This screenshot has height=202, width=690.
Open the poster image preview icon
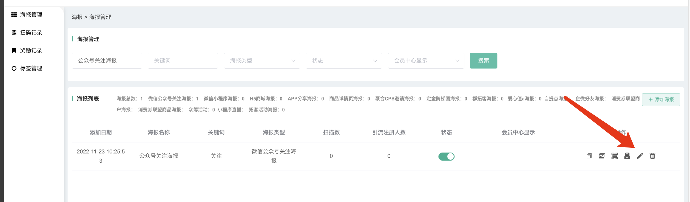tap(602, 156)
